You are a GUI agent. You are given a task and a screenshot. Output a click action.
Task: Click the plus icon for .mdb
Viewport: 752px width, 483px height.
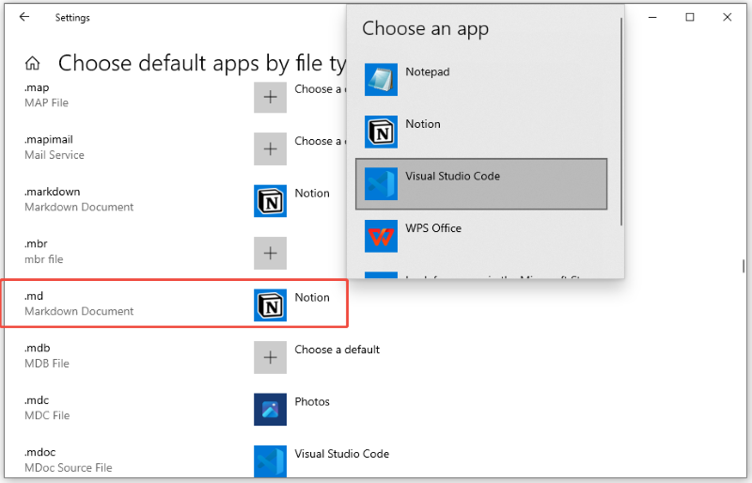pos(270,357)
